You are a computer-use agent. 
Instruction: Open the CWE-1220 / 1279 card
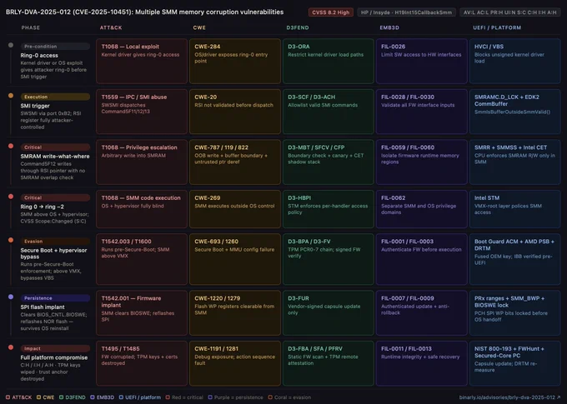tap(235, 313)
